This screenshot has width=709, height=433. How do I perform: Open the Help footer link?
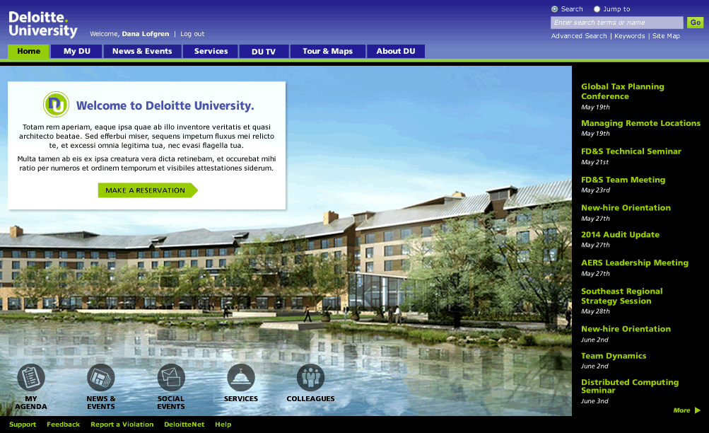pos(223,425)
